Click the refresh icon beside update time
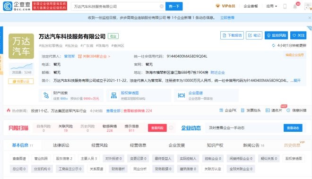This screenshot has height=179, width=312. point(273,45)
